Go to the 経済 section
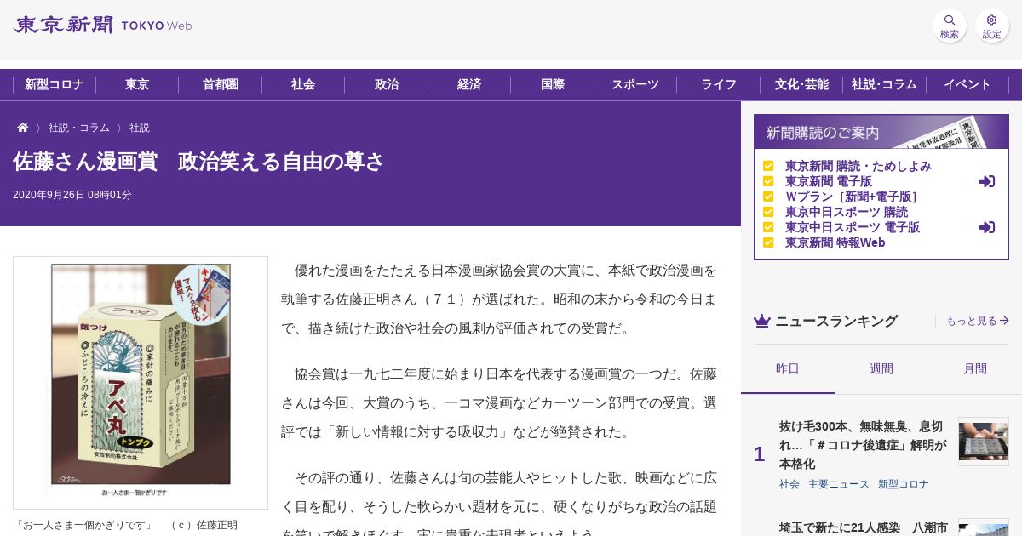The height and width of the screenshot is (536, 1022). 469,84
